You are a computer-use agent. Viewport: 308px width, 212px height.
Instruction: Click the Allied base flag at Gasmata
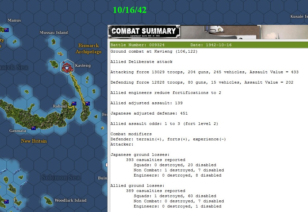(34, 128)
